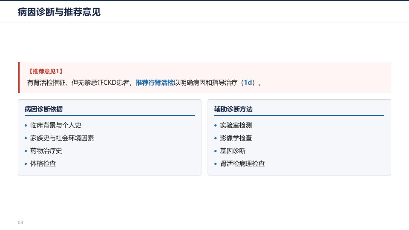Click the bullet dot before 临床背景与个人史
The width and height of the screenshot is (409, 230).
click(26, 125)
